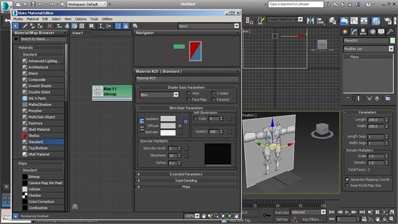Click the Pan tool in Slate status bar
This screenshot has width=398, height=224.
[203, 216]
